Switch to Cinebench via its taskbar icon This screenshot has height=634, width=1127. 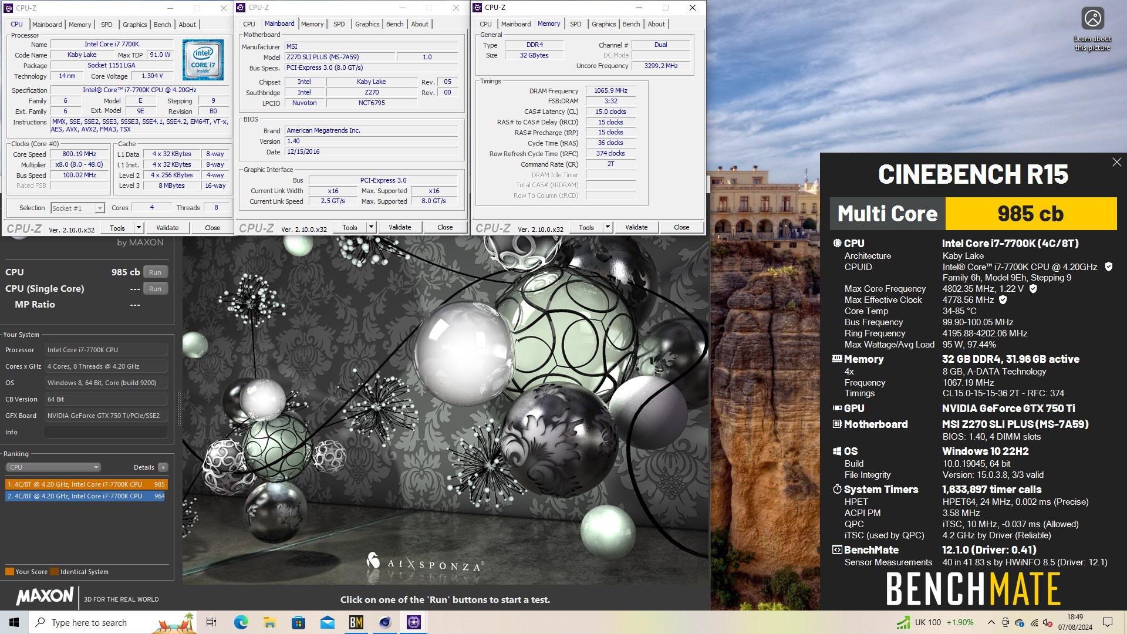click(384, 622)
